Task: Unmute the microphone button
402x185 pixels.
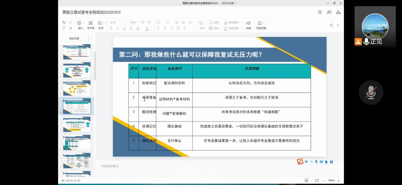Action: (x=371, y=92)
